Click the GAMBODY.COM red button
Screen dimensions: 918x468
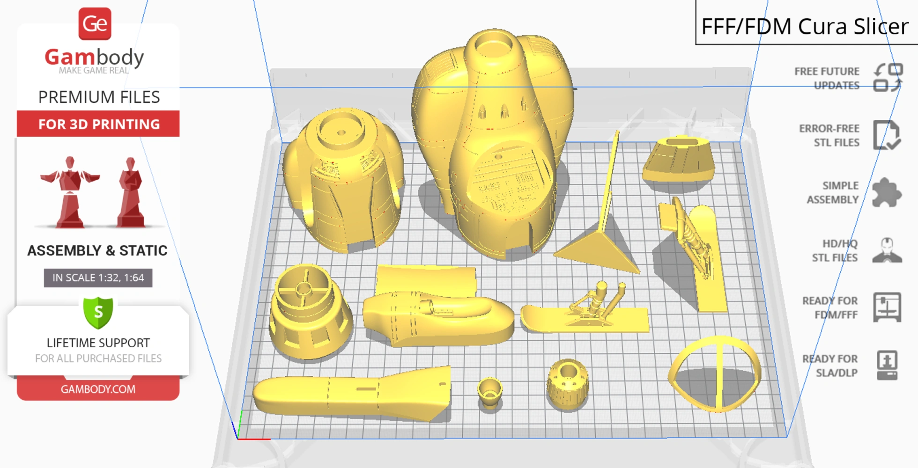98,389
